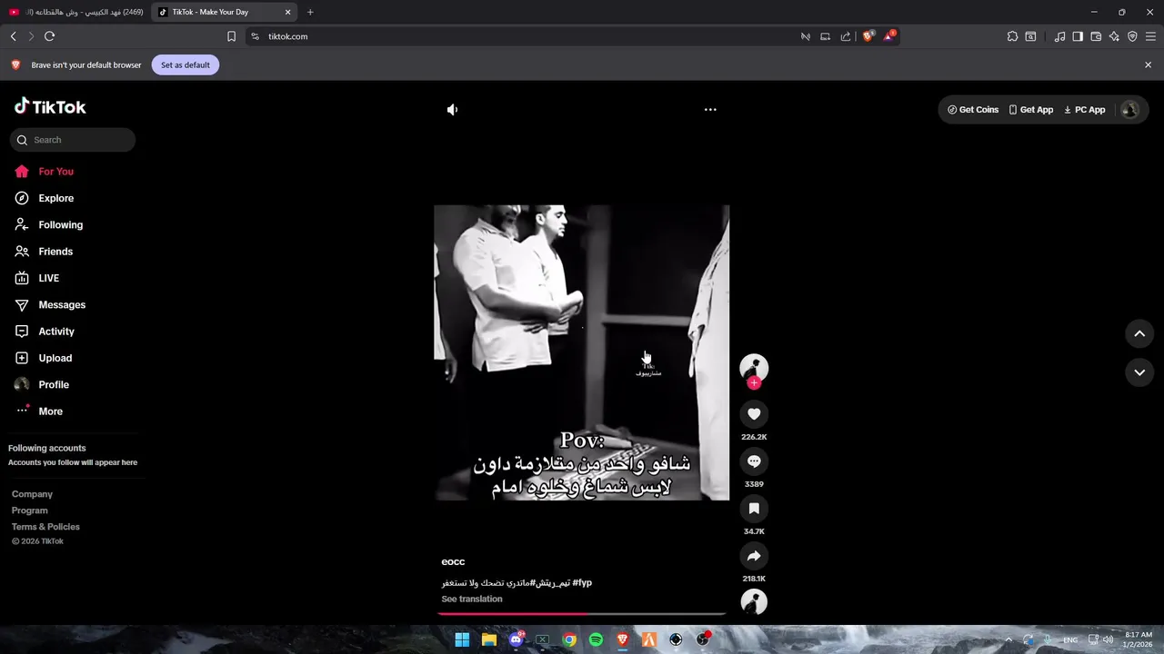Open the music note playlist icon
Image resolution: width=1164 pixels, height=654 pixels.
(x=1059, y=36)
